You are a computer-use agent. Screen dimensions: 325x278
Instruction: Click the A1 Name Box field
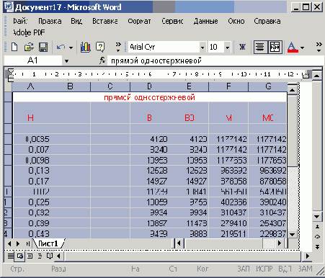click(33, 60)
